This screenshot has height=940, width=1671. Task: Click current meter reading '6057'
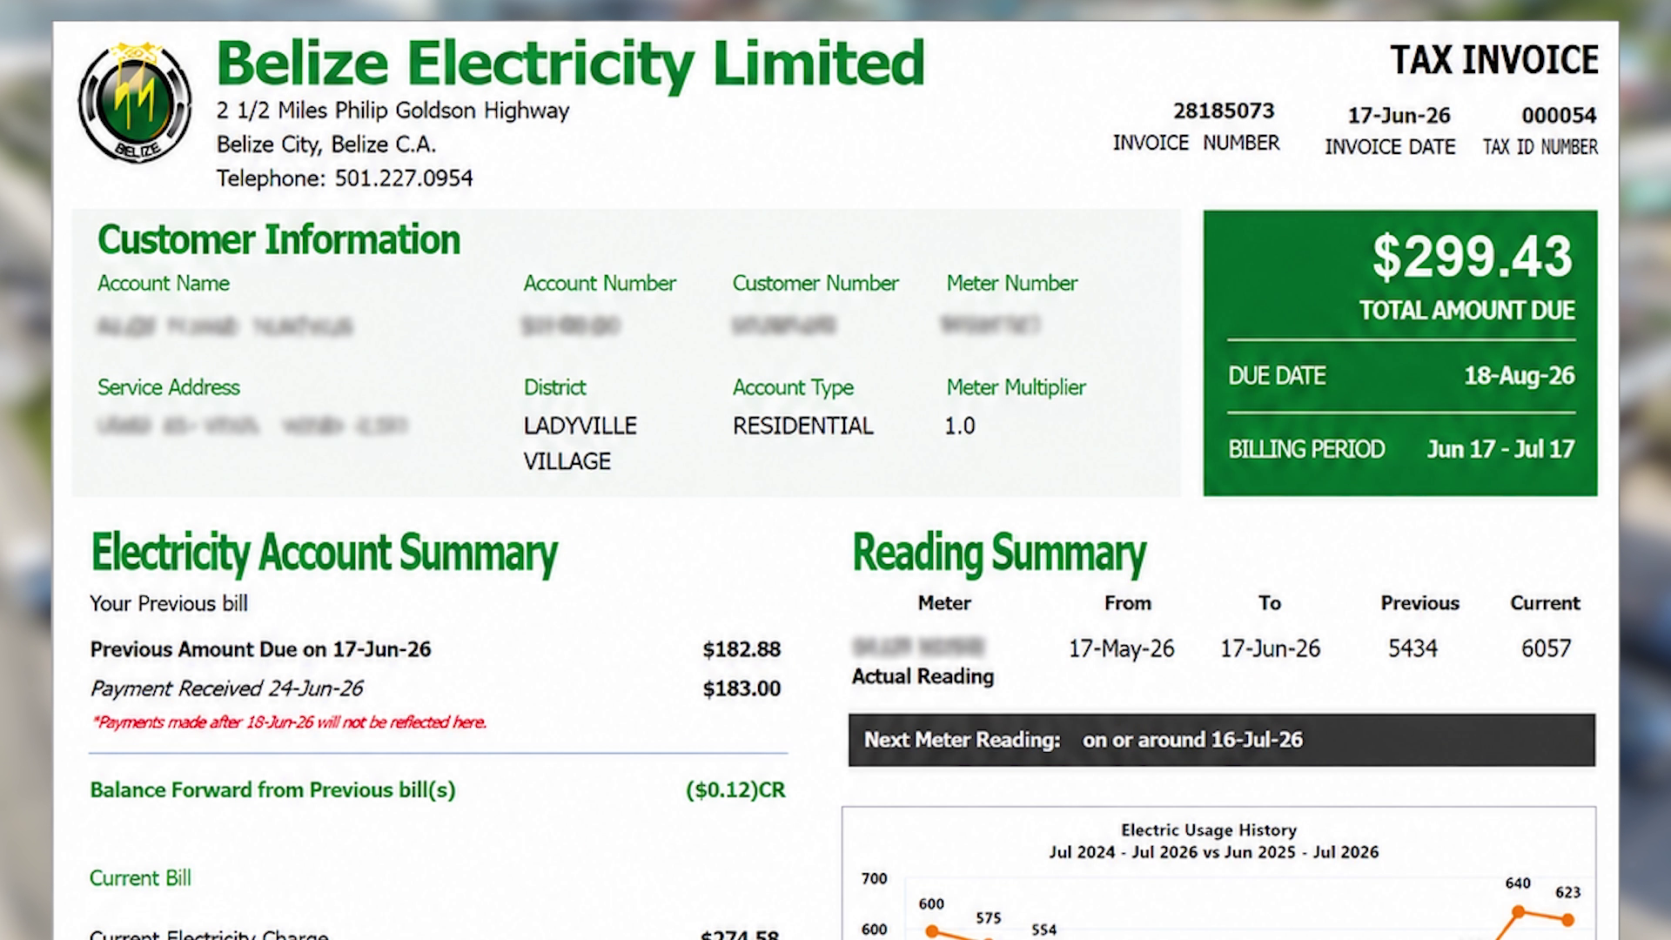[x=1546, y=648]
